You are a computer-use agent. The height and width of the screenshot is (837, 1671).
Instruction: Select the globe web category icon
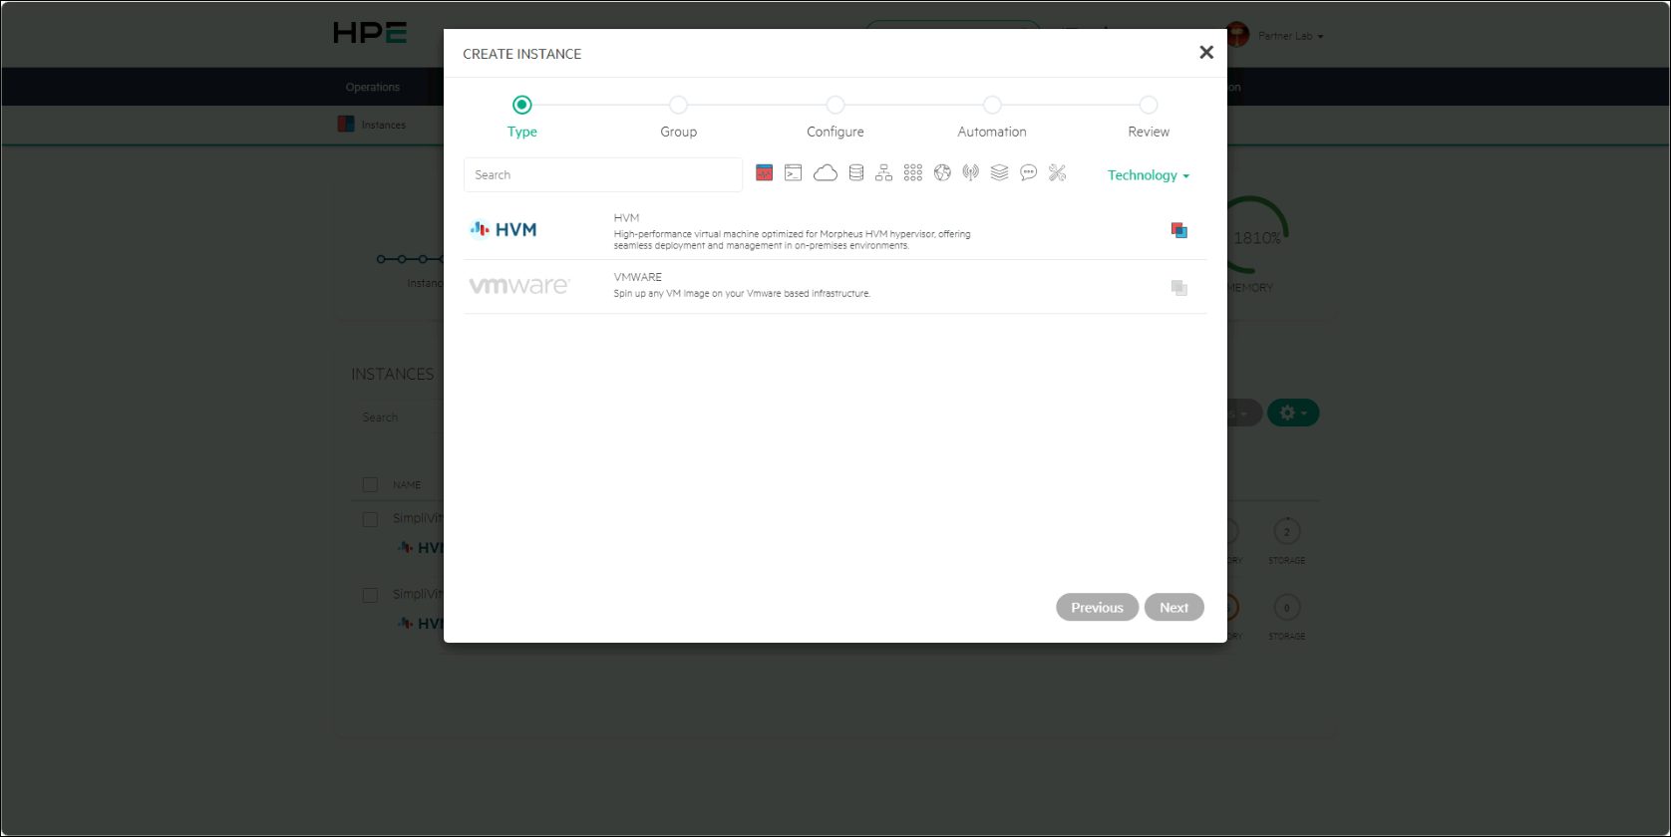(942, 173)
